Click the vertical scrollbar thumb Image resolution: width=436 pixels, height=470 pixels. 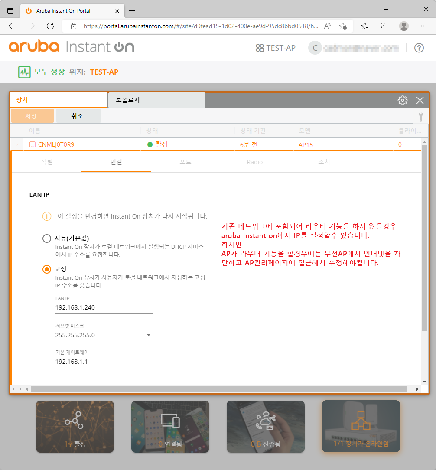pos(424,238)
